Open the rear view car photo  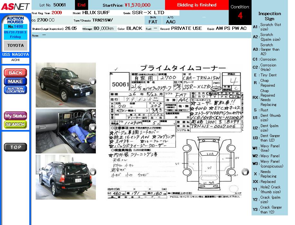(x=66, y=177)
